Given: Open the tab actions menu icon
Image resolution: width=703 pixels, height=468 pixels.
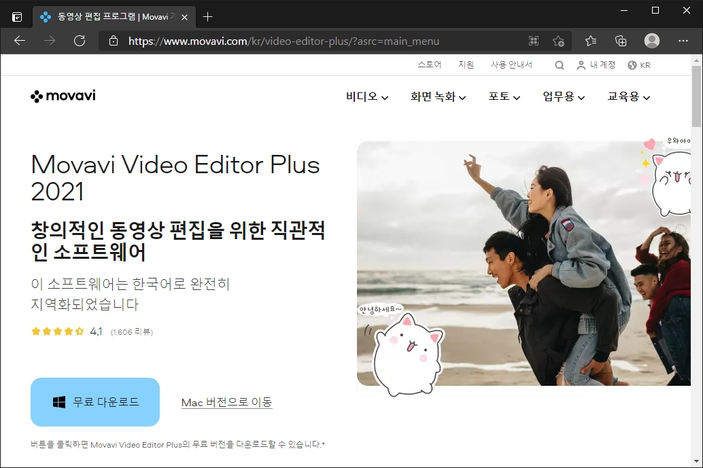Looking at the screenshot, I should [x=16, y=17].
